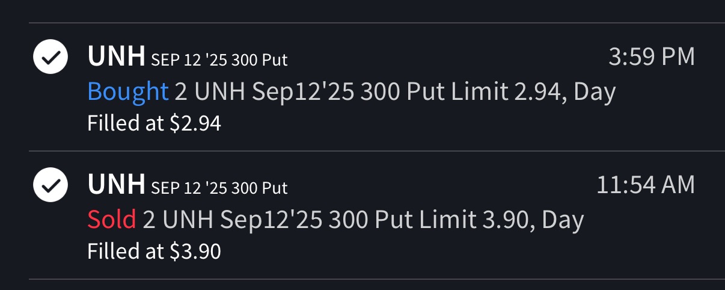Click the checkmark icon on the Sold order
This screenshot has height=290, width=725.
click(50, 187)
